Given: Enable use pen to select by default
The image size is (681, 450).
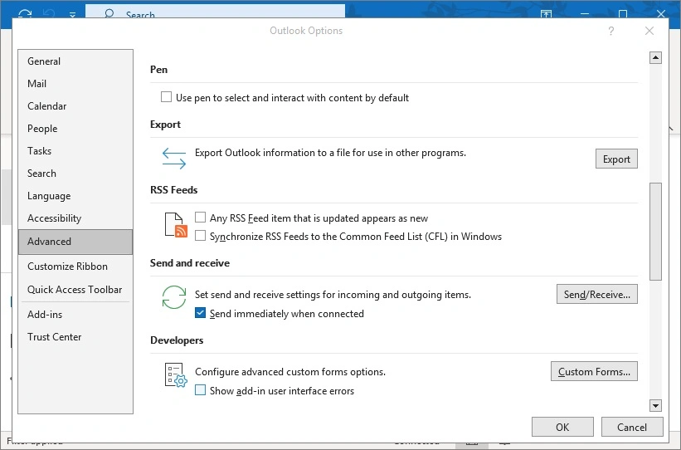Looking at the screenshot, I should (166, 96).
